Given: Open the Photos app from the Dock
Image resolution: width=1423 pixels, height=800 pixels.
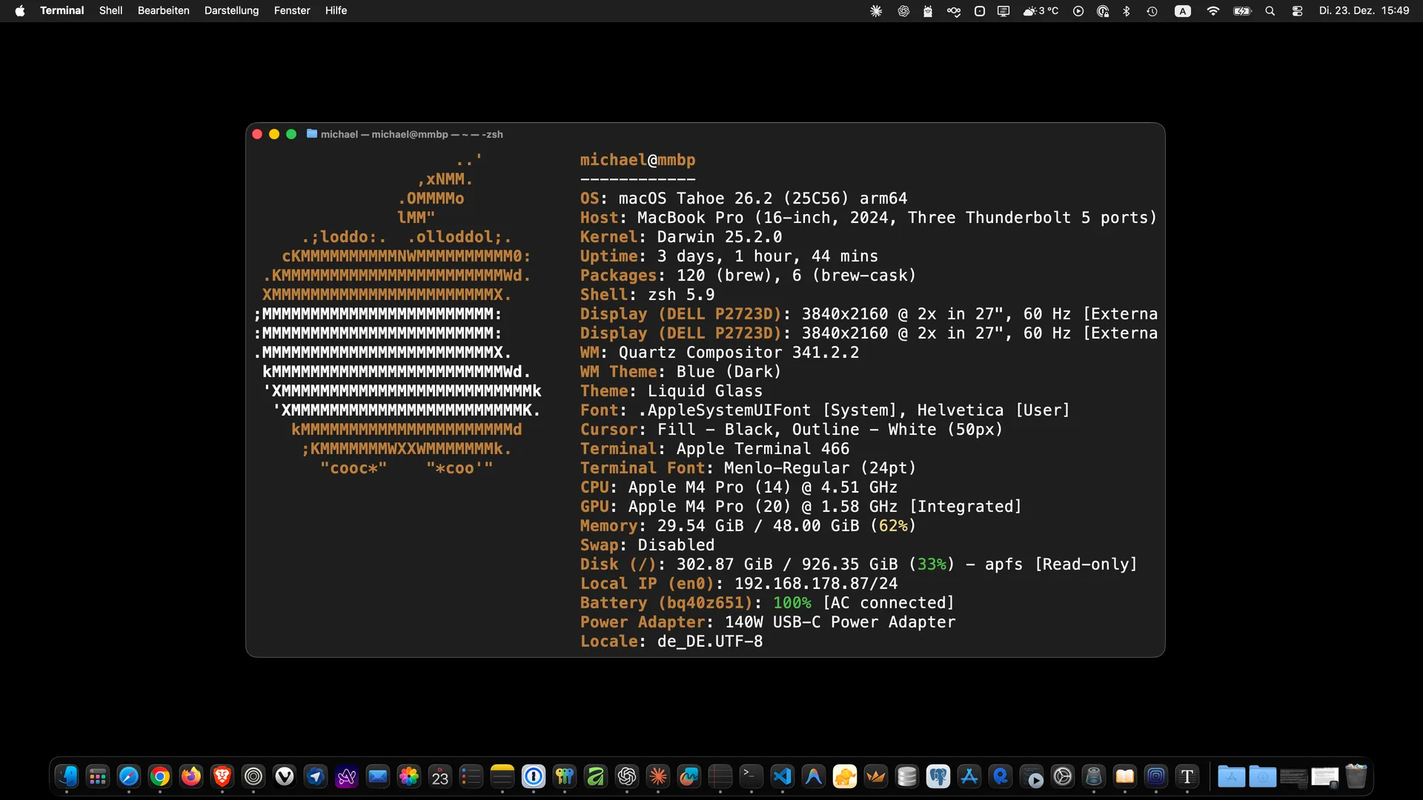Looking at the screenshot, I should click(x=408, y=776).
